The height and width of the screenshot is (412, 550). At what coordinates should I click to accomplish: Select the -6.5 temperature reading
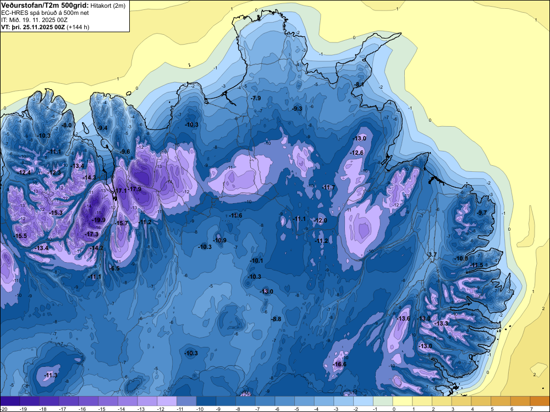tap(115, 268)
